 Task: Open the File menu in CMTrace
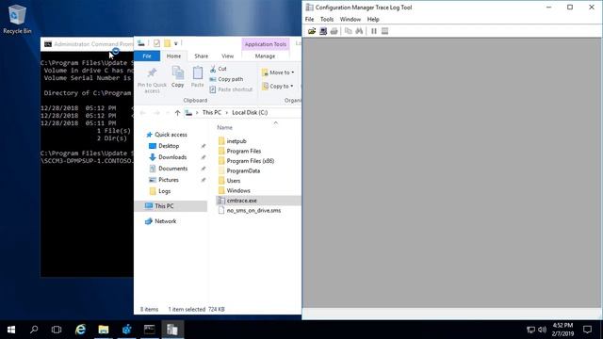point(309,19)
